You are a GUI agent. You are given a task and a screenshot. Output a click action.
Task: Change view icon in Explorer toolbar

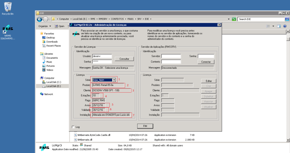point(268,26)
